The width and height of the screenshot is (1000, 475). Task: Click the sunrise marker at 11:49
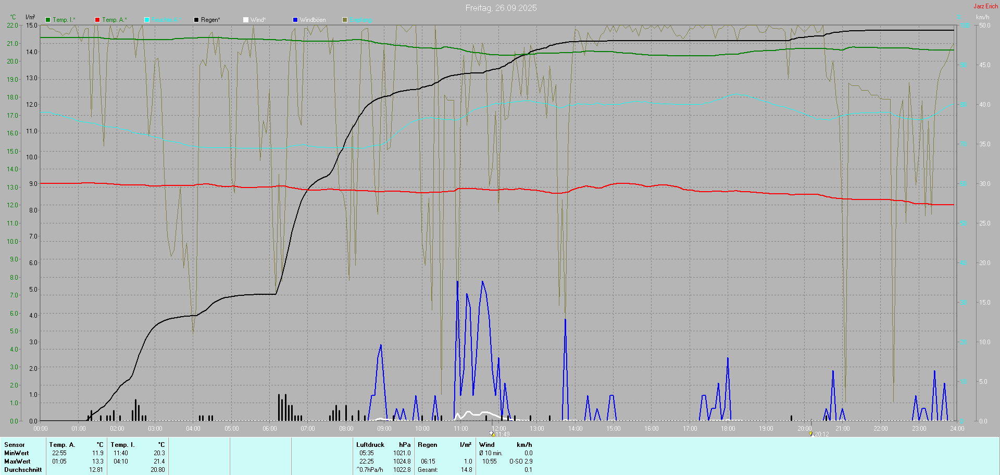click(492, 433)
